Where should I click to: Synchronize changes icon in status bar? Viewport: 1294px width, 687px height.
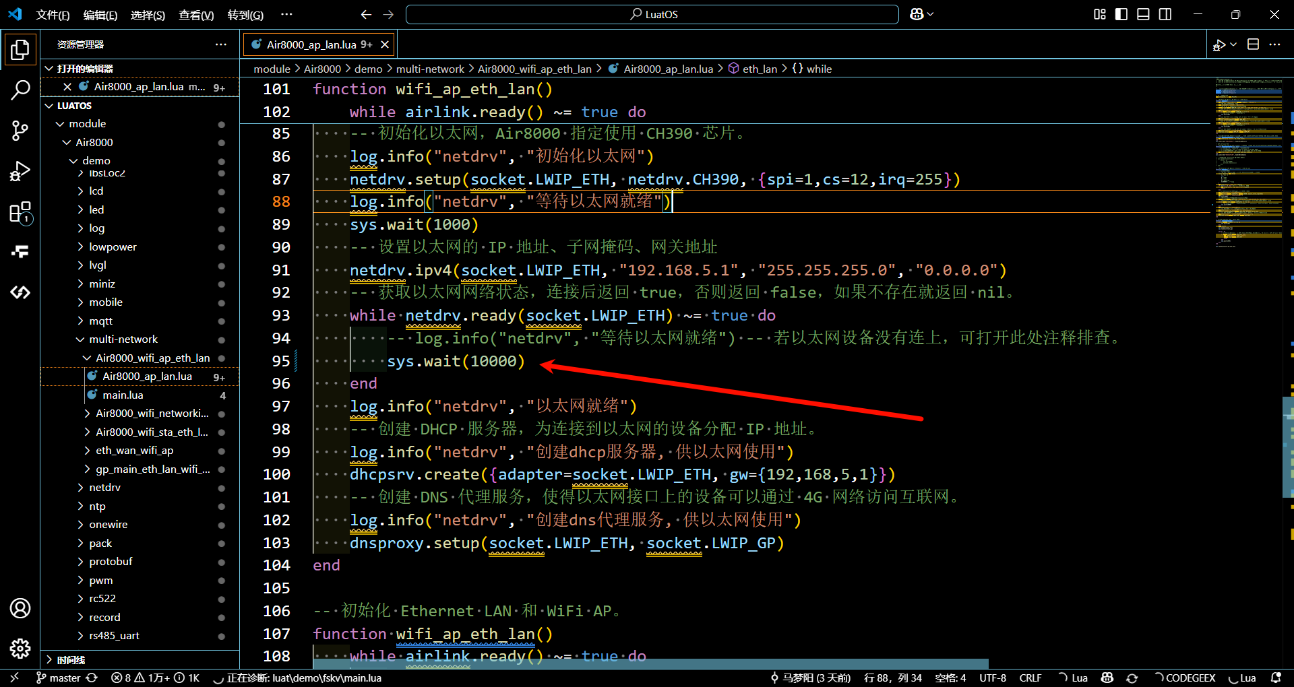(92, 678)
